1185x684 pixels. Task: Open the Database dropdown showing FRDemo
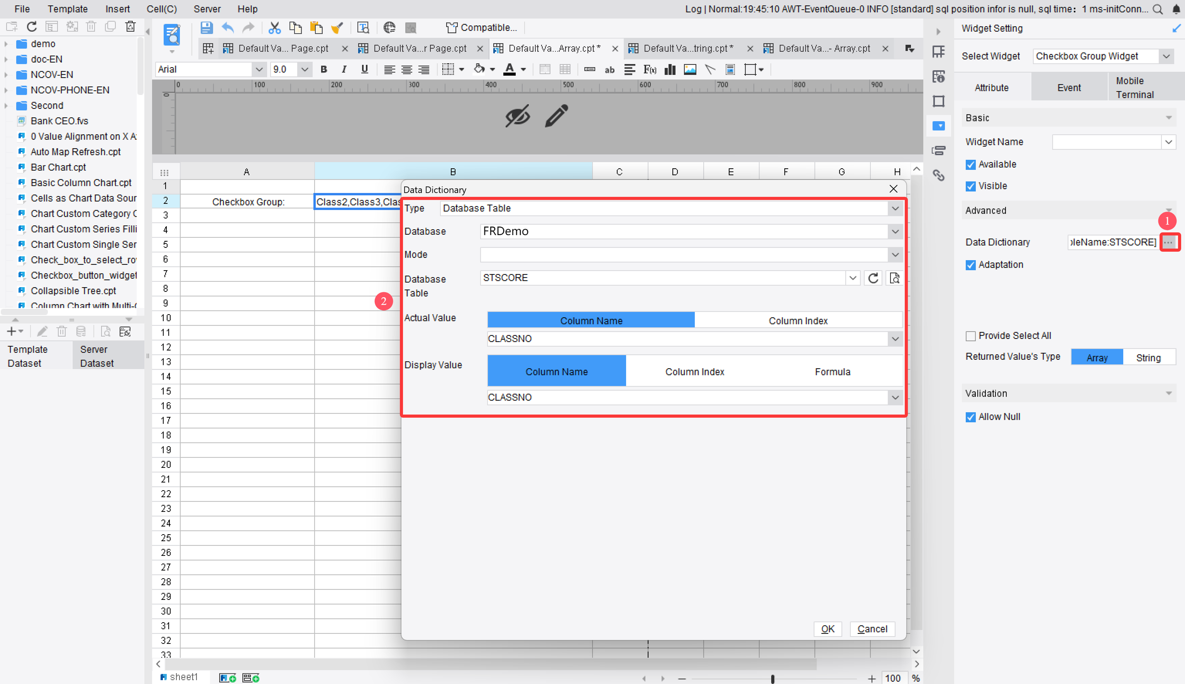(895, 231)
